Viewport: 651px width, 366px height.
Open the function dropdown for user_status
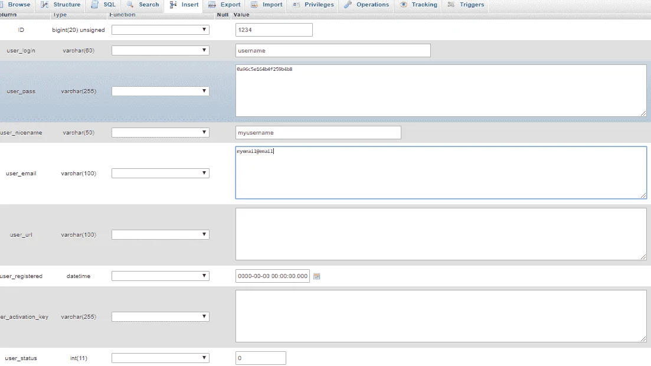161,358
